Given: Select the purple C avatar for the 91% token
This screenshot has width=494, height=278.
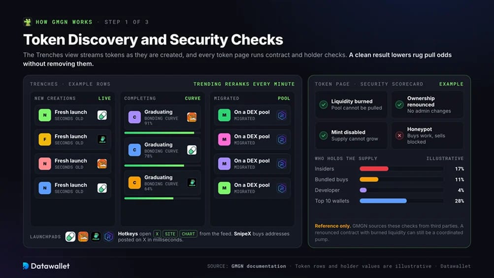Looking at the screenshot, I should click(x=134, y=117).
